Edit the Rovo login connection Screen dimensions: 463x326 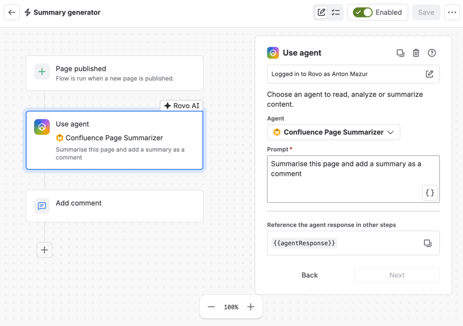tap(430, 74)
